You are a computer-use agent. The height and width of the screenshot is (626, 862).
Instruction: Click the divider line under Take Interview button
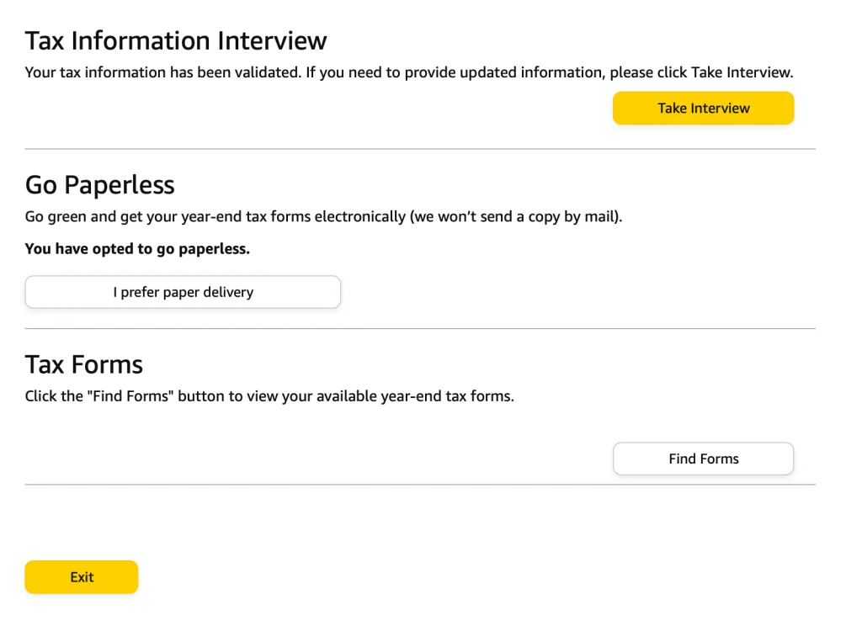click(x=420, y=149)
